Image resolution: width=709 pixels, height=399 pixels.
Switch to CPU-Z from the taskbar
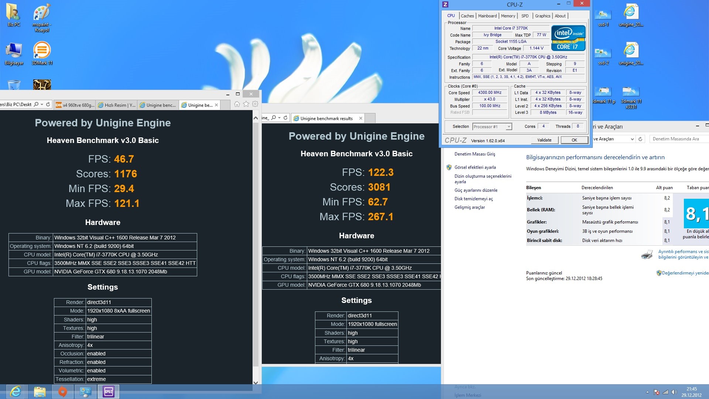(109, 392)
